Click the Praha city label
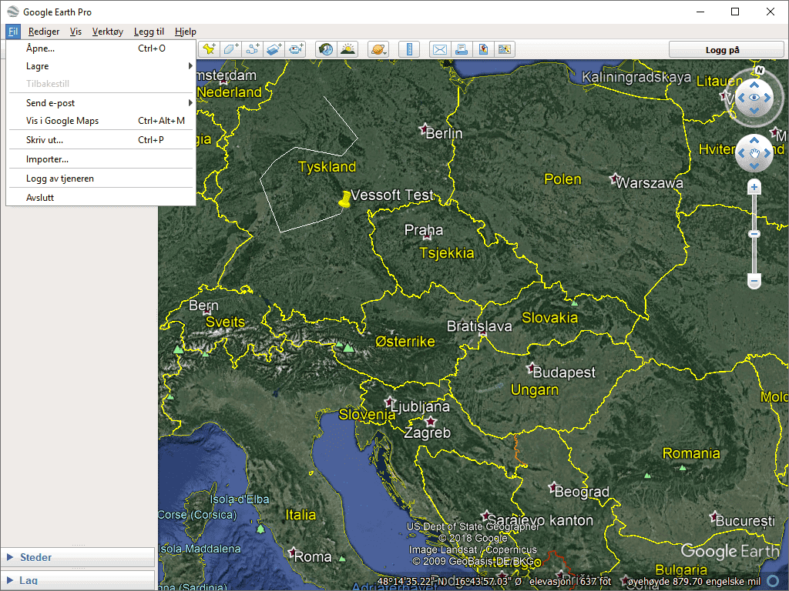 (424, 230)
